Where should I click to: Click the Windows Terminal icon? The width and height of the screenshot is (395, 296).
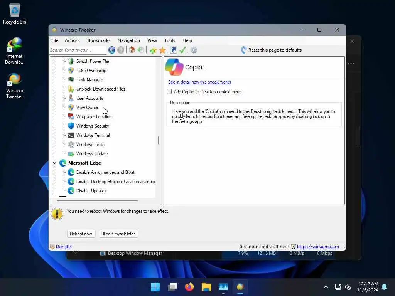[71, 135]
